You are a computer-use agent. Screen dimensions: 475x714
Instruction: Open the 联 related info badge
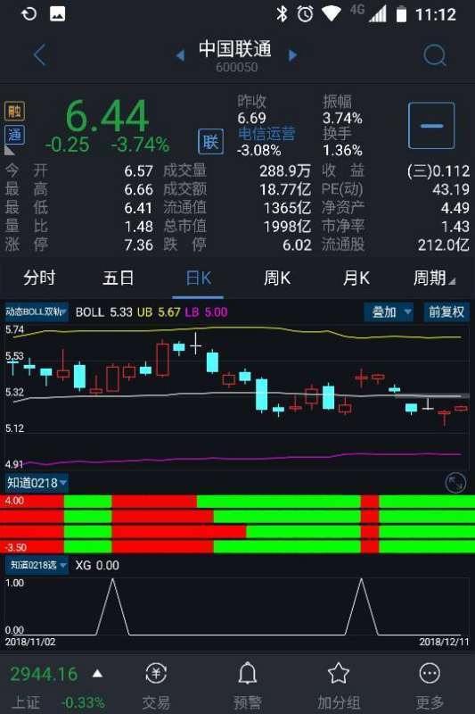[210, 142]
